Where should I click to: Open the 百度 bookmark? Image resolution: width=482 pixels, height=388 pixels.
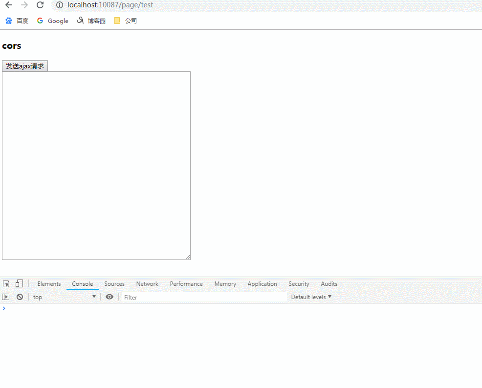[17, 21]
